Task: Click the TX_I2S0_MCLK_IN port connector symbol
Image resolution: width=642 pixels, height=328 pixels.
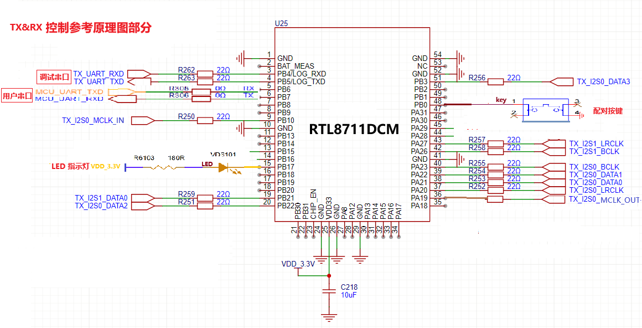Action: pyautogui.click(x=142, y=121)
